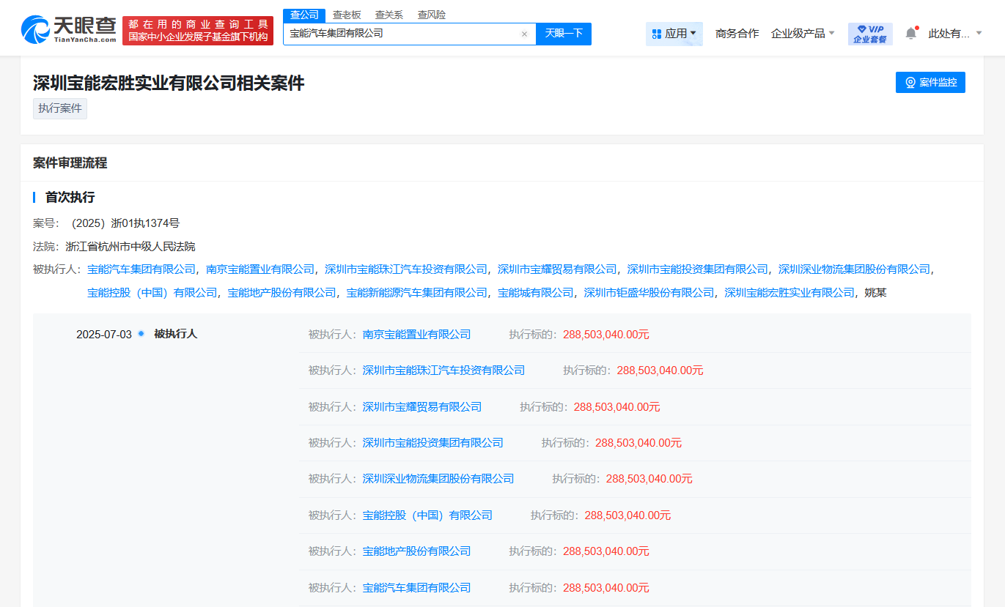Screen dimensions: 1005x607
Task: Click the timeline dot beside 2025-07-03
Action: coord(141,334)
